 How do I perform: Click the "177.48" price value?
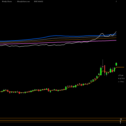pyautogui.click(x=121, y=76)
